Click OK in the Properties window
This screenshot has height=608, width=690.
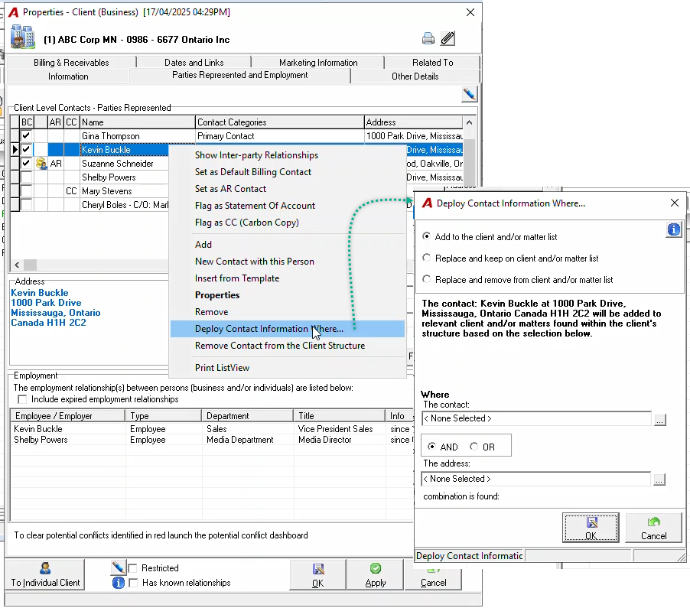click(317, 574)
